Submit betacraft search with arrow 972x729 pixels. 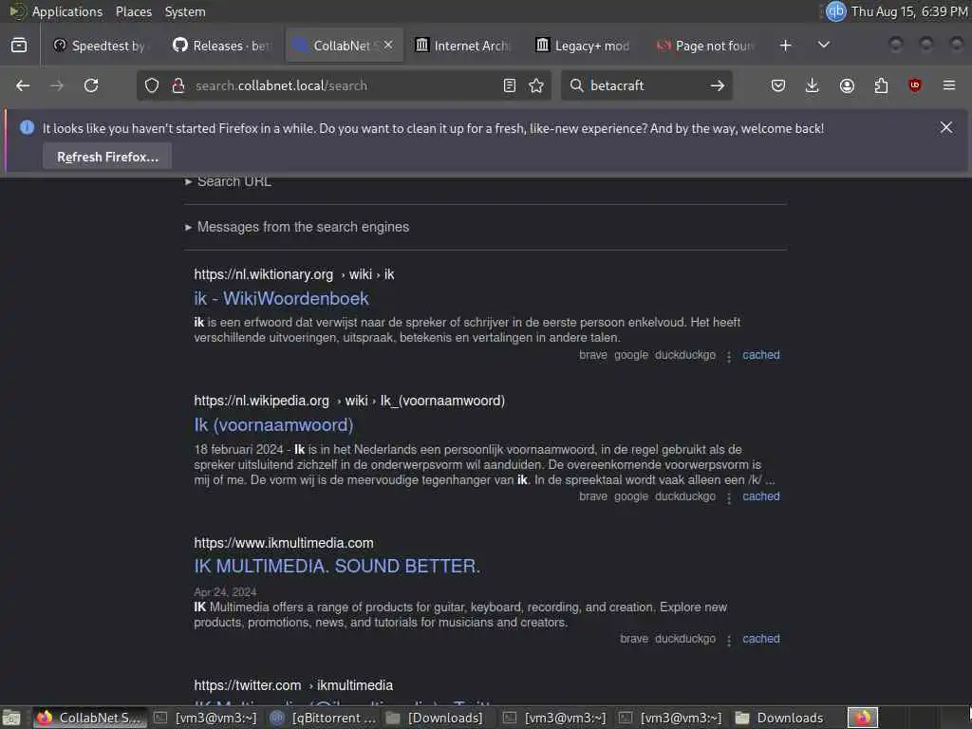point(718,85)
